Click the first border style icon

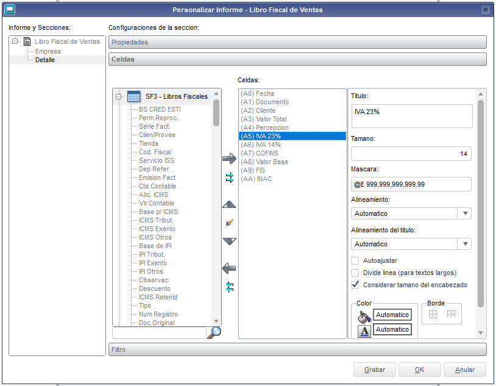click(x=433, y=314)
